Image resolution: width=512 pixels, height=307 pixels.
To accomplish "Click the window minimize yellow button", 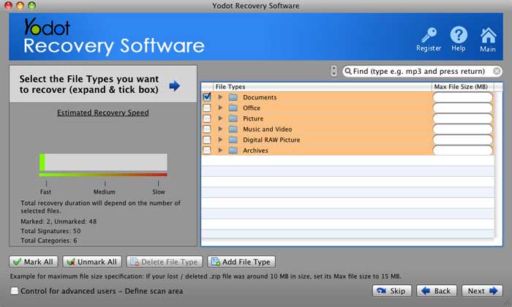I will pyautogui.click(x=20, y=5).
